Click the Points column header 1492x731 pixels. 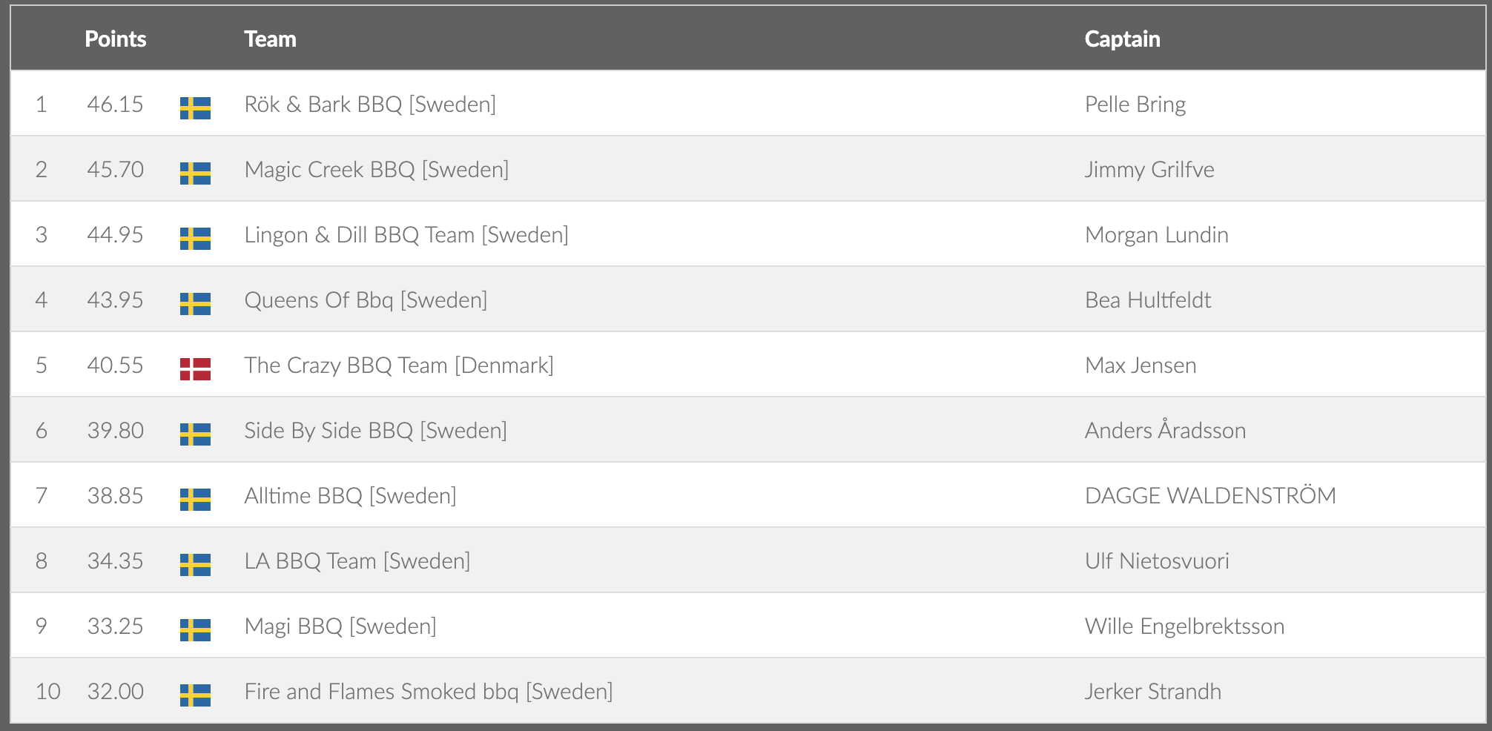point(115,39)
